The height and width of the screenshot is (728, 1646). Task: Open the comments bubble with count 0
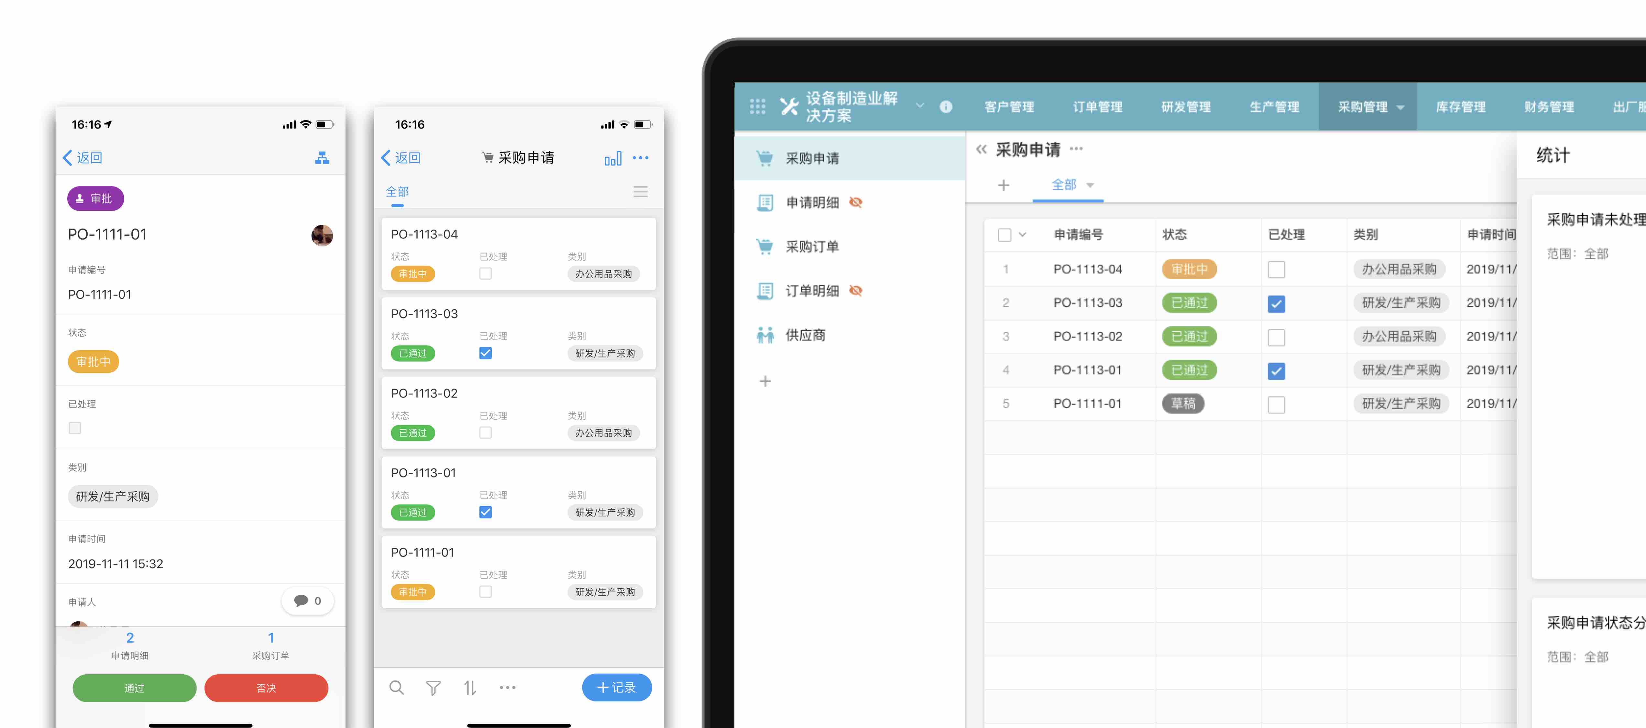(x=307, y=601)
